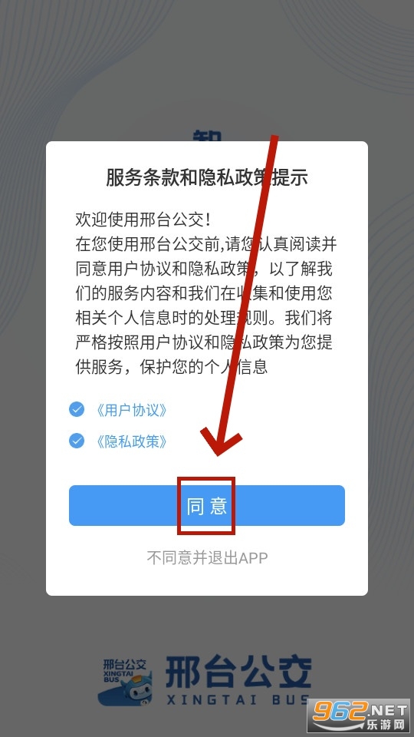
Task: Click the partially hidden 智 character behind the dialog
Action: coord(207,135)
